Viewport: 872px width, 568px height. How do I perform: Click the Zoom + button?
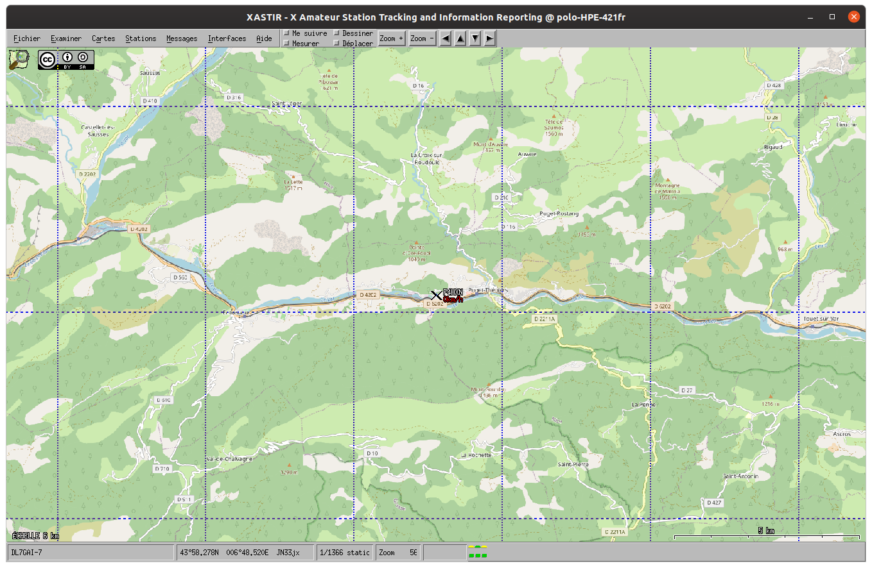[392, 38]
